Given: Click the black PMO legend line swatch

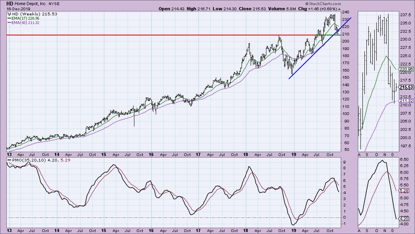Looking at the screenshot, I should point(9,160).
